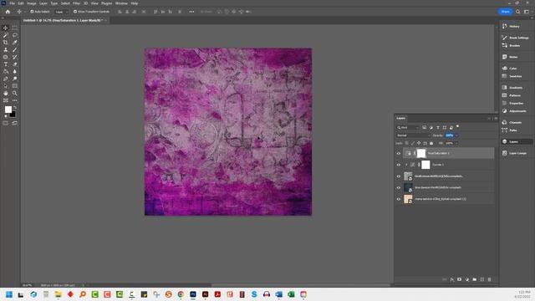535x301 pixels.
Task: Open the blend mode Normal dropdown
Action: click(413, 135)
